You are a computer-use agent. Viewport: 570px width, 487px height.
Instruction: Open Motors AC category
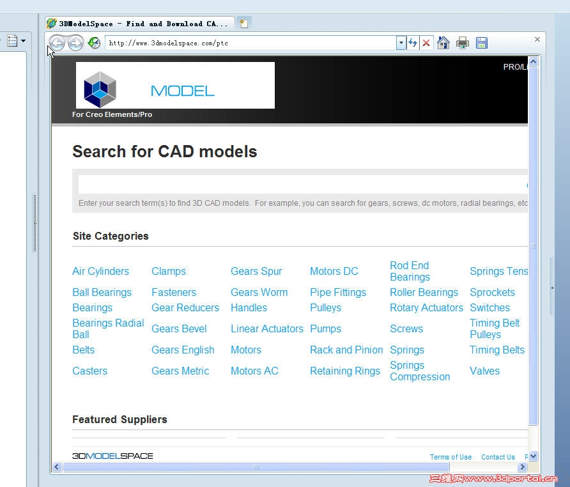coord(254,371)
